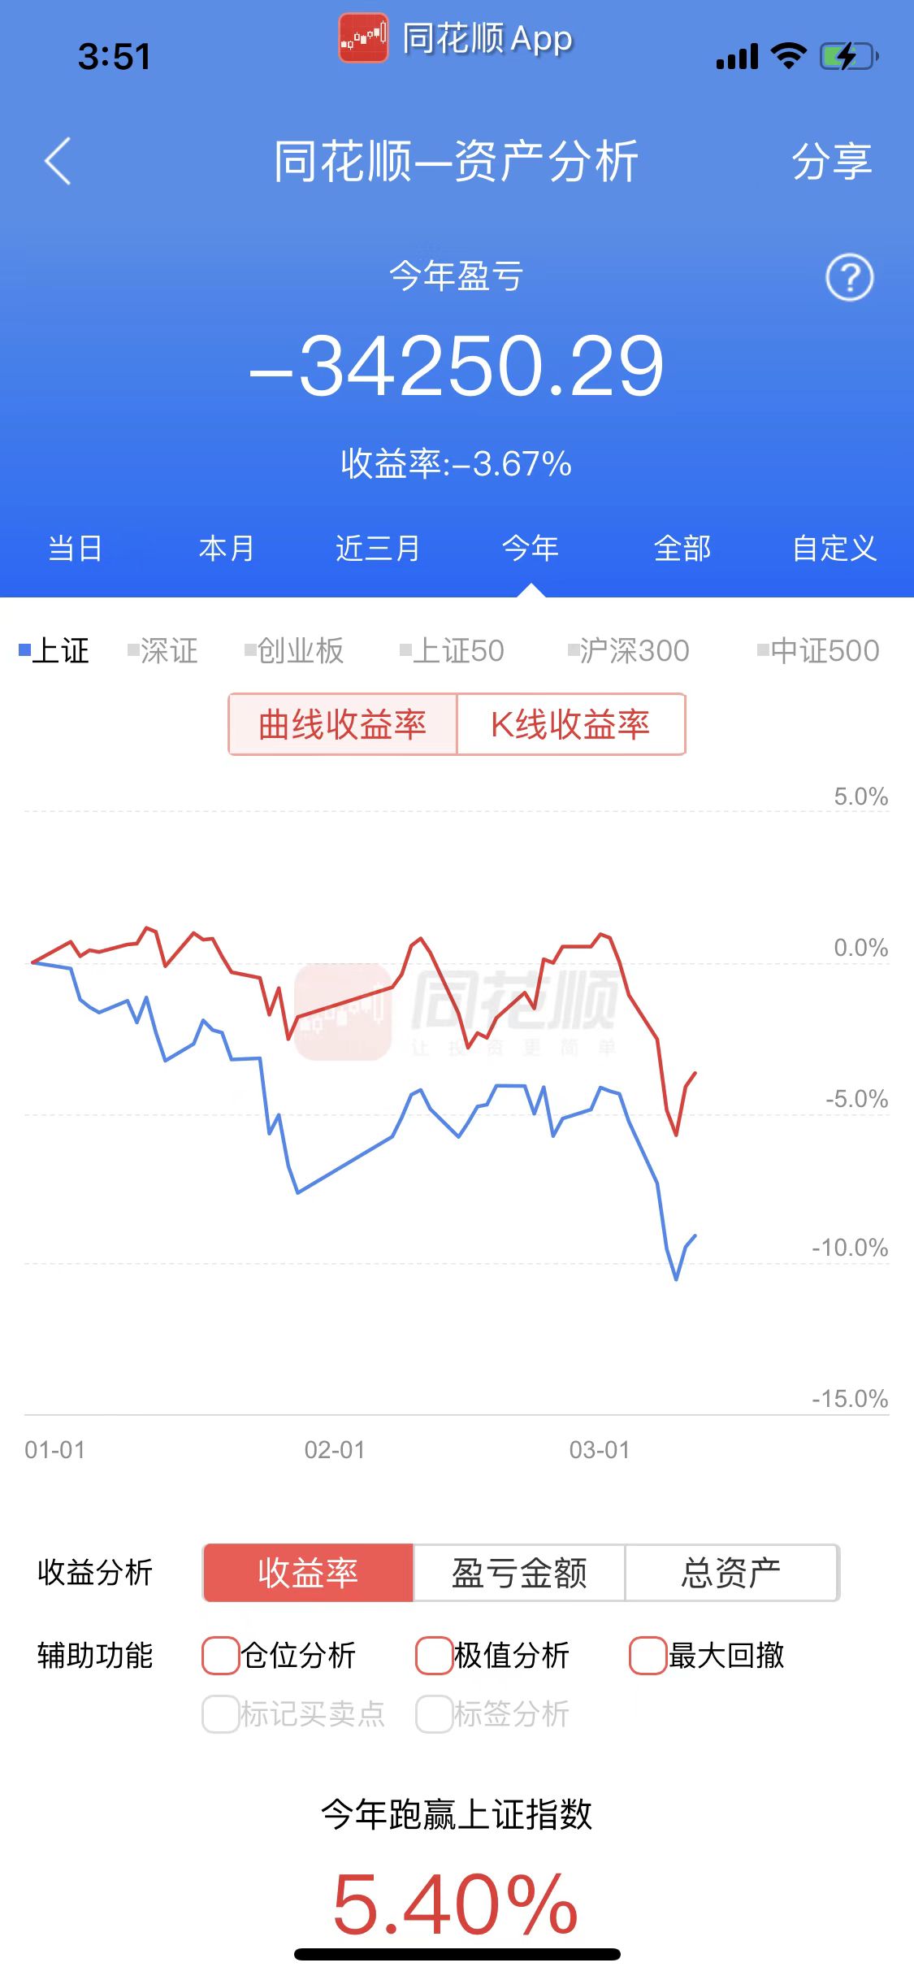Tap the 同花顺 App logo icon

point(363,37)
